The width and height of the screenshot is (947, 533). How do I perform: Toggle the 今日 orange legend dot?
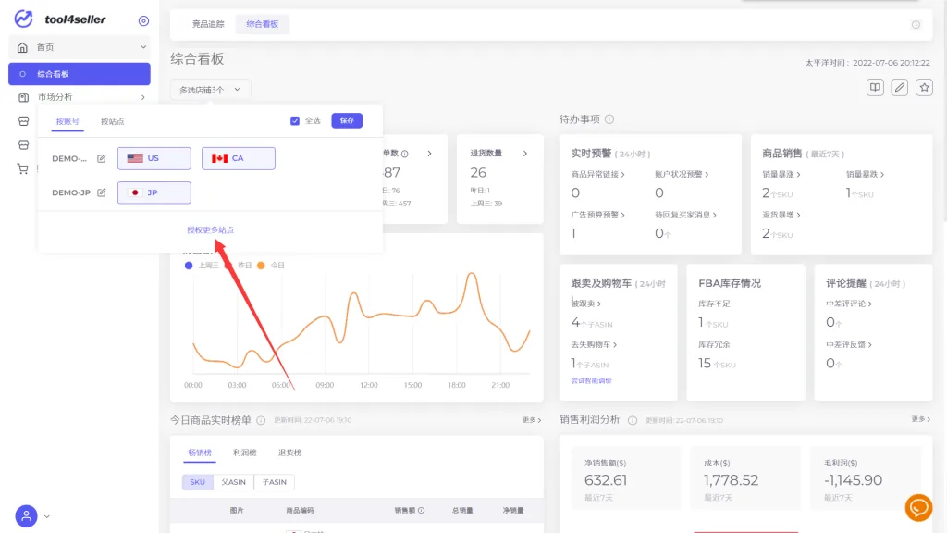(261, 266)
